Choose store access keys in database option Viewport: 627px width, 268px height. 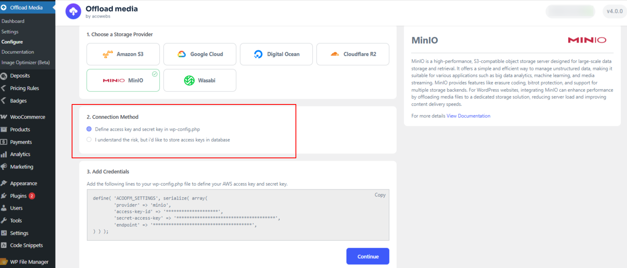click(89, 140)
